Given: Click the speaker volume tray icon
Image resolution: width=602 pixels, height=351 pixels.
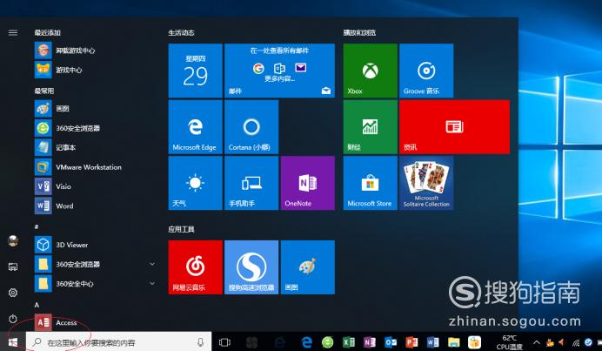Looking at the screenshot, I should (x=562, y=342).
